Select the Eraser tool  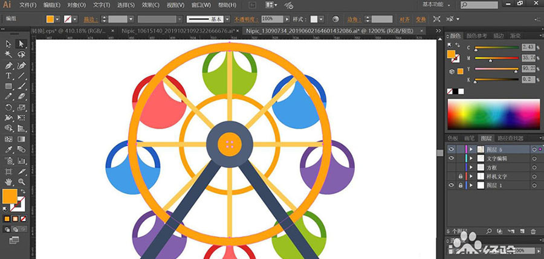pos(22,97)
